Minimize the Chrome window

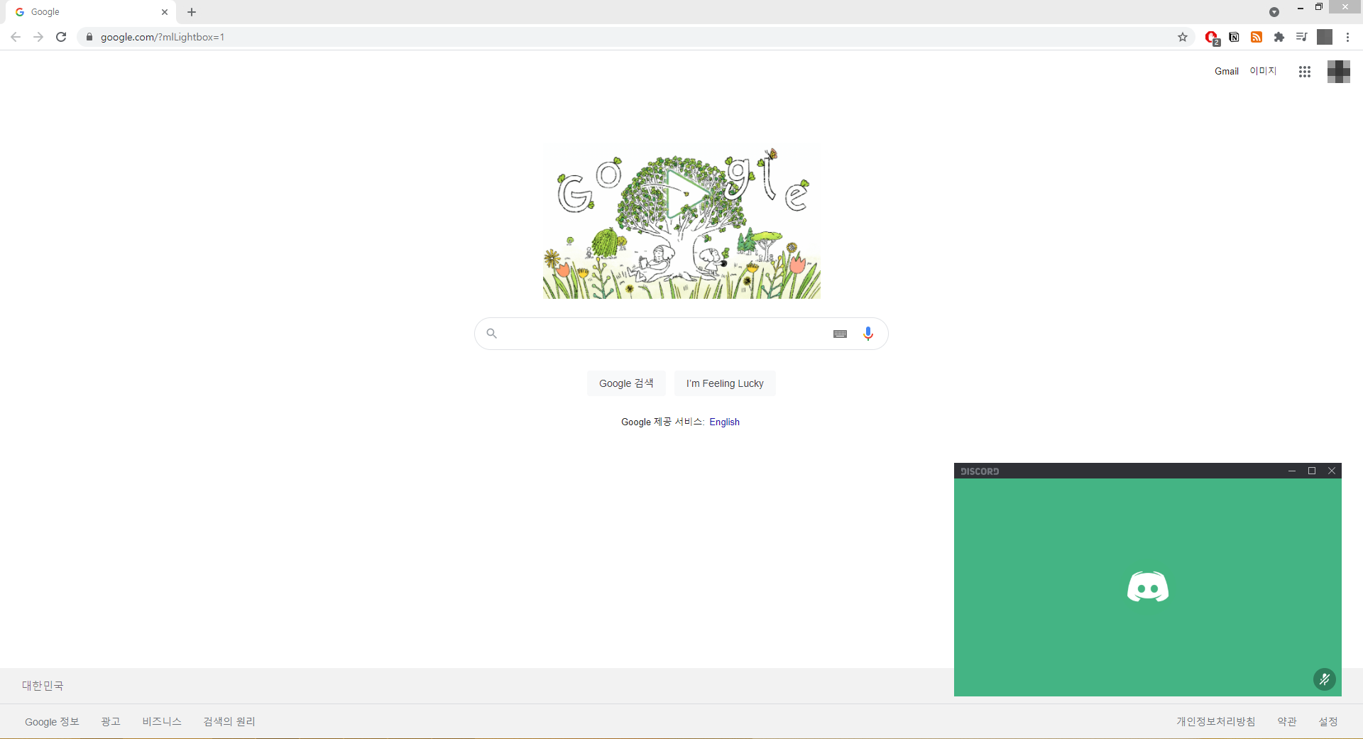(x=1301, y=8)
